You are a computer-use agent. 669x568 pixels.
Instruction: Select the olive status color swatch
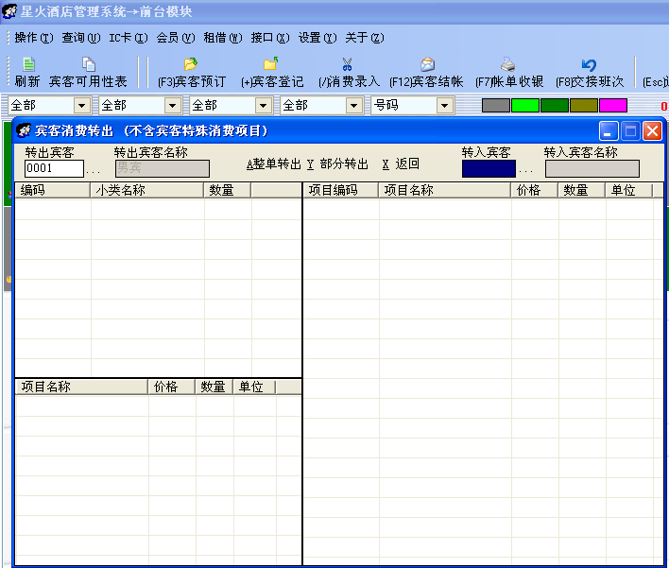(x=584, y=106)
